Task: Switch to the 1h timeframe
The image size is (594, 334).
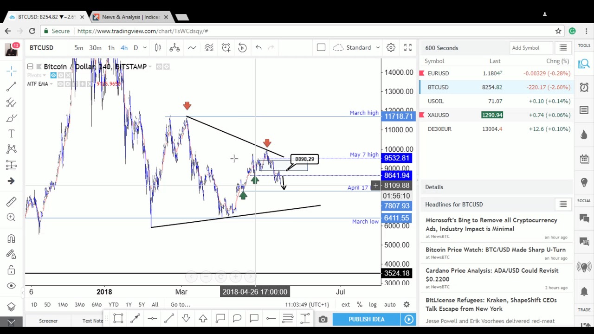Action: point(111,48)
